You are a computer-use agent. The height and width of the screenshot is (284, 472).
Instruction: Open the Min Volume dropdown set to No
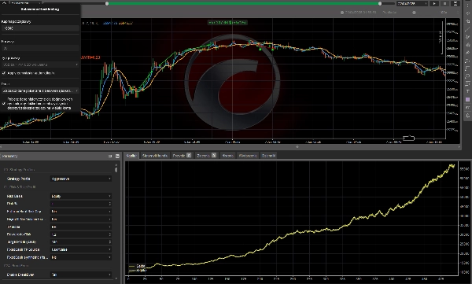(81, 219)
